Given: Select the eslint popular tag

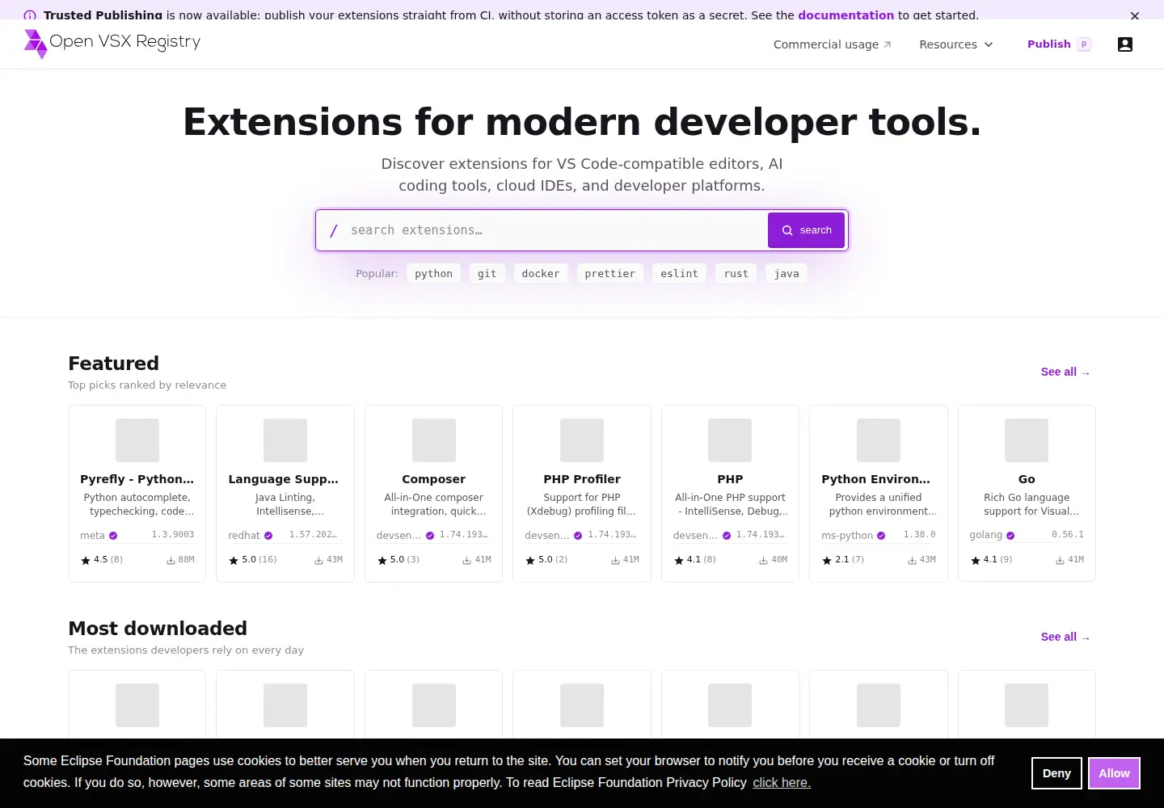Looking at the screenshot, I should tap(679, 274).
